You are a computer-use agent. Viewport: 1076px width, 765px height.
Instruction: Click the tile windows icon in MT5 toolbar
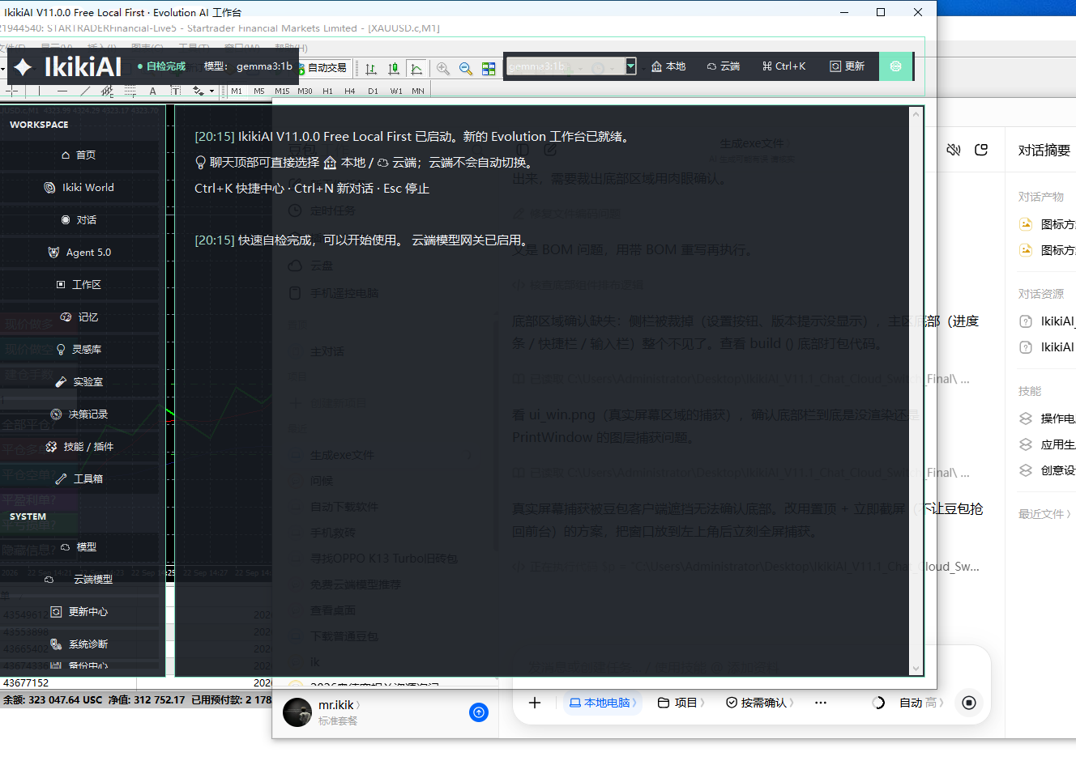coord(489,69)
